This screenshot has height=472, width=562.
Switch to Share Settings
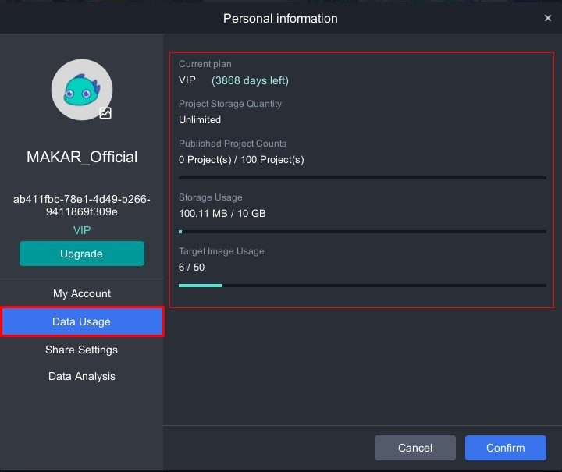[x=82, y=350]
